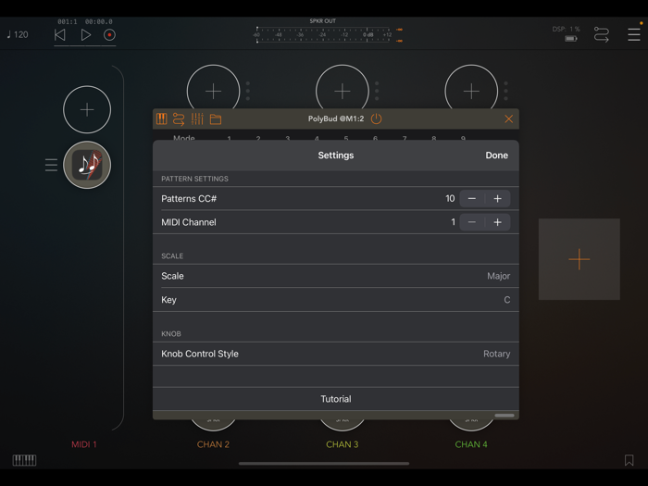Tap the Settings panel scroll handle
648x486 pixels.
tap(505, 416)
